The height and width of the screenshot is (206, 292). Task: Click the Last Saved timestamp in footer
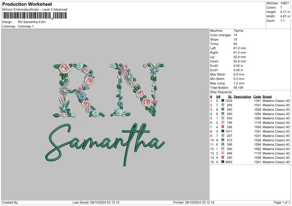point(99,202)
